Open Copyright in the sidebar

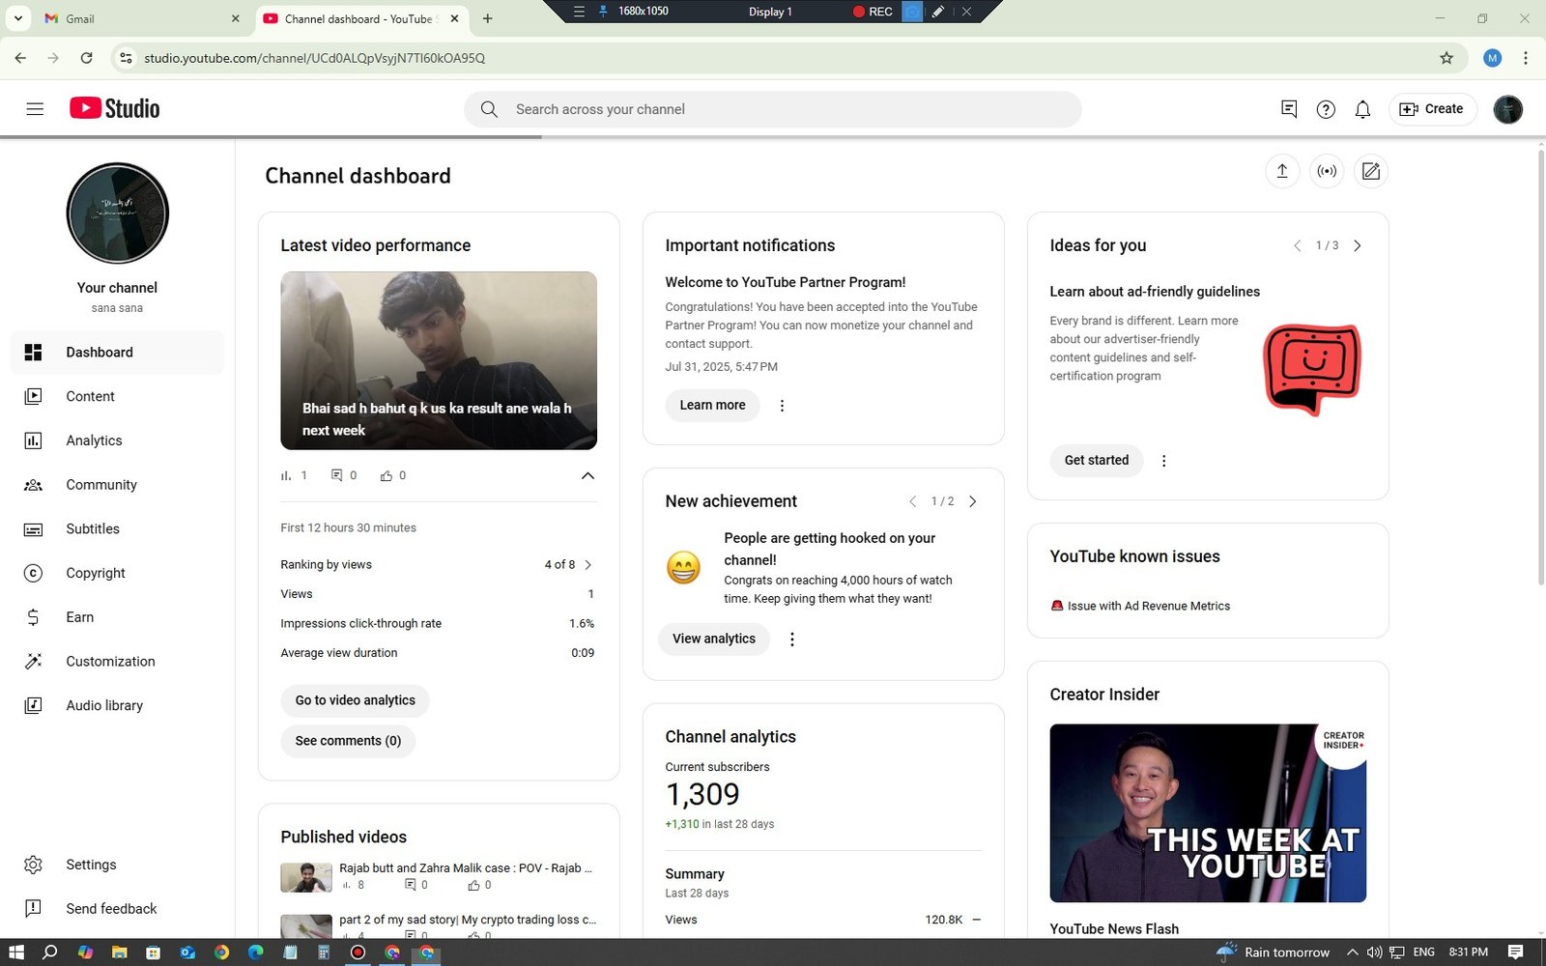click(x=118, y=573)
